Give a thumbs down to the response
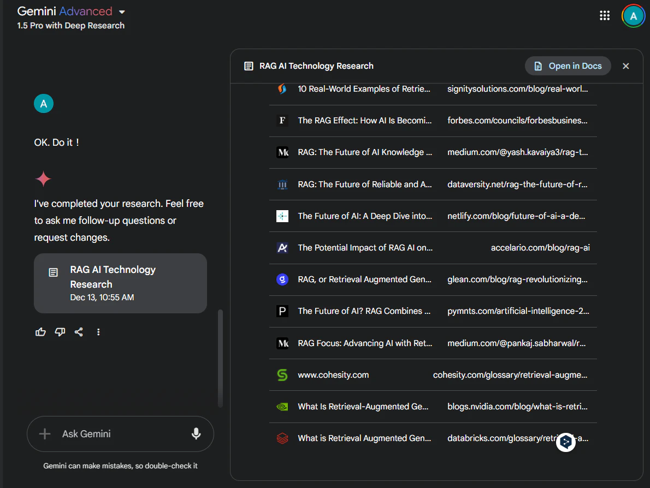The width and height of the screenshot is (650, 488). tap(60, 332)
